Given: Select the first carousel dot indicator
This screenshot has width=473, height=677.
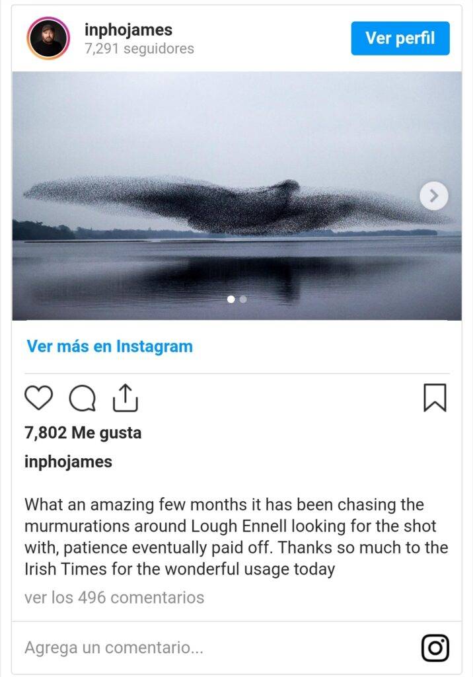Looking at the screenshot, I should click(231, 299).
